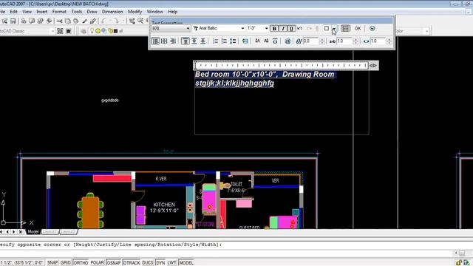473x266 pixels.
Task: Click the Insert Field icon
Action: coord(245,41)
